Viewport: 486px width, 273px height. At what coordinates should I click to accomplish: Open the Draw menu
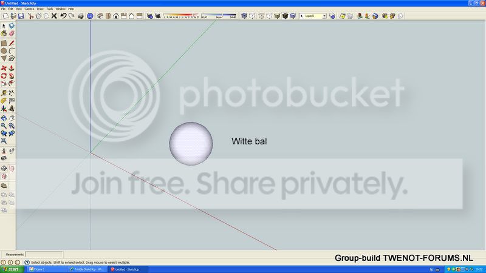pyautogui.click(x=40, y=9)
